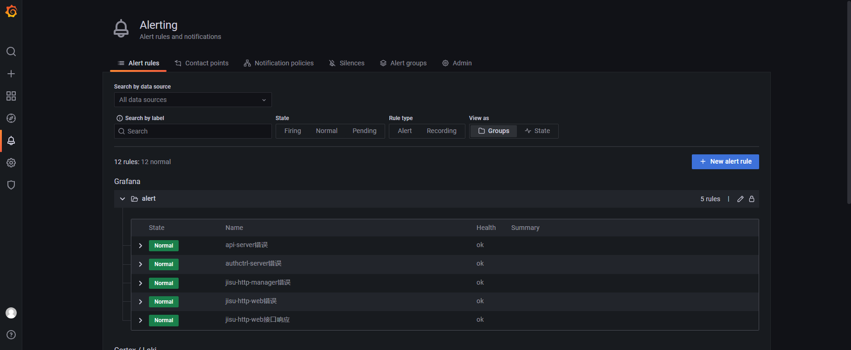Click the alert folder name
The image size is (851, 350).
(148, 198)
